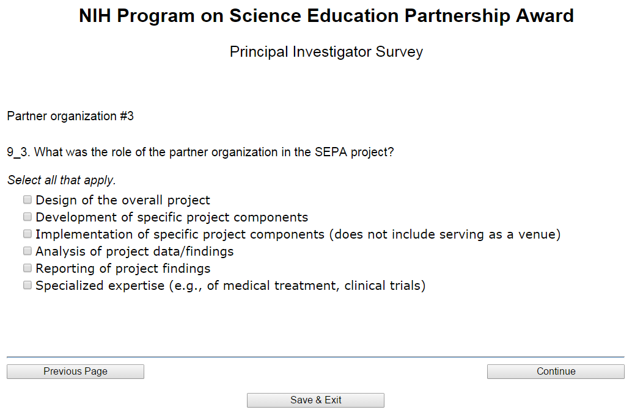Click the question 9_3 text about partner role
The image size is (632, 418).
tap(200, 152)
